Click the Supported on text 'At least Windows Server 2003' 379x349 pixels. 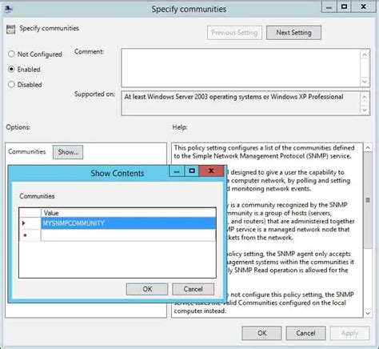(166, 97)
